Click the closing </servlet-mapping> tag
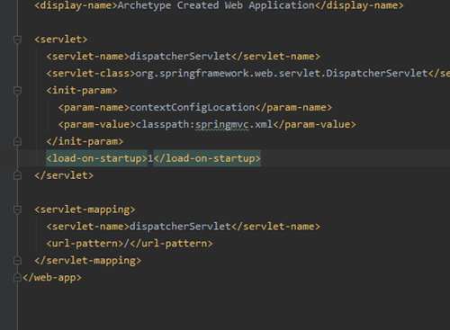Viewport: 450px width, 330px height. pos(87,261)
